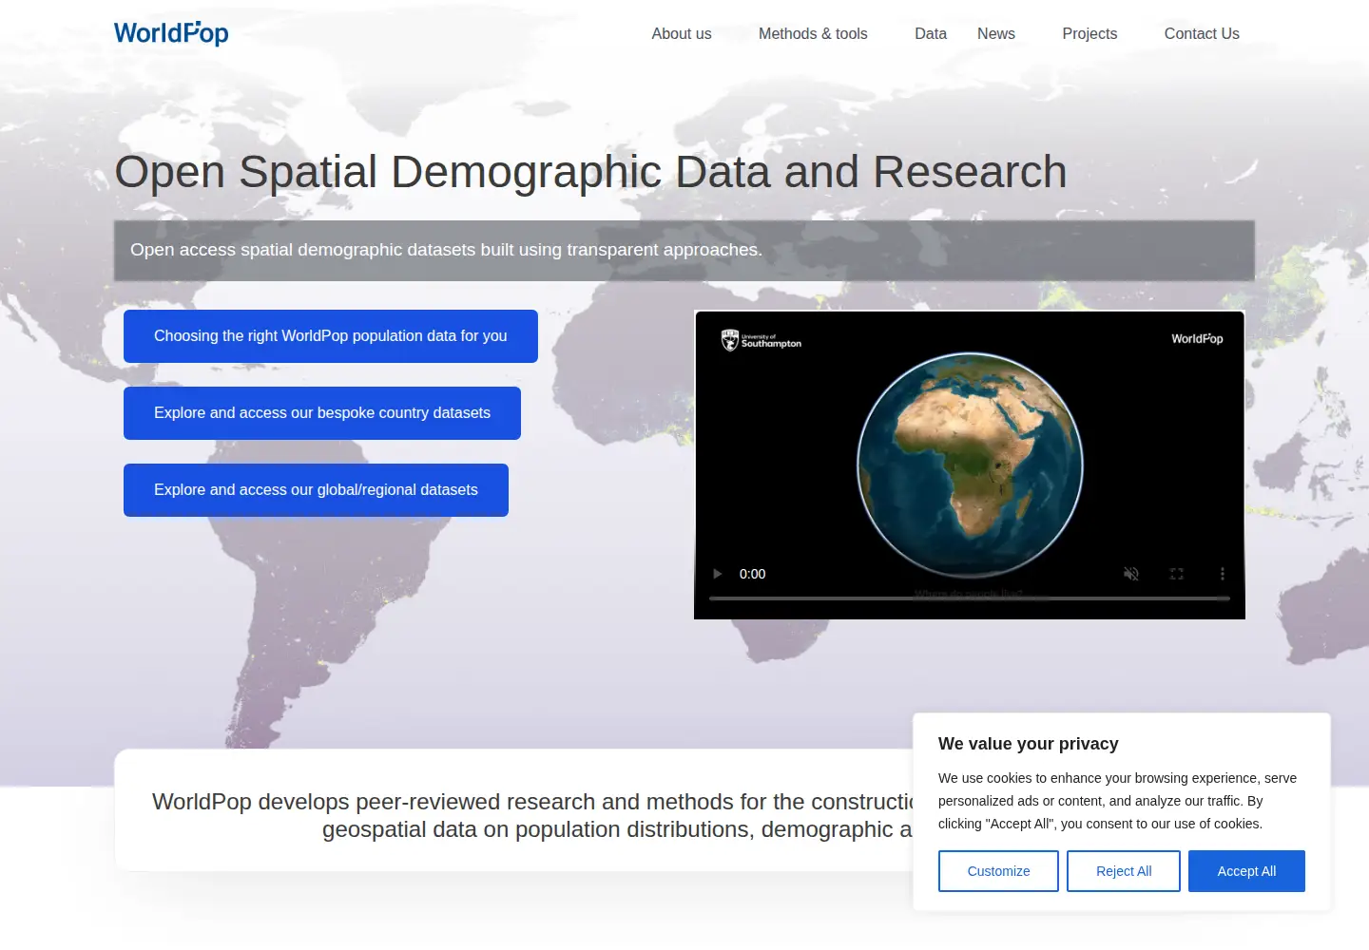Open the video's three-dot options menu

(x=1223, y=574)
